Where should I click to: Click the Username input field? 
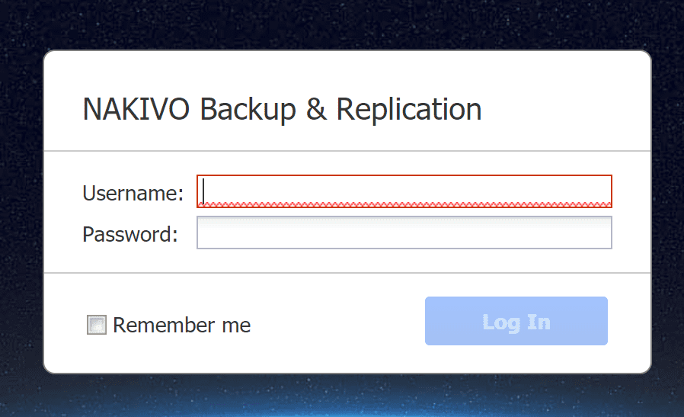click(404, 191)
